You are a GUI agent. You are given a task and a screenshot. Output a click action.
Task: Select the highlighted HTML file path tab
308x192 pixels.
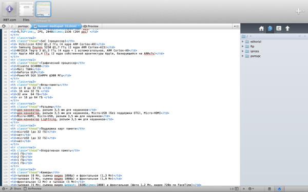[x=57, y=26]
